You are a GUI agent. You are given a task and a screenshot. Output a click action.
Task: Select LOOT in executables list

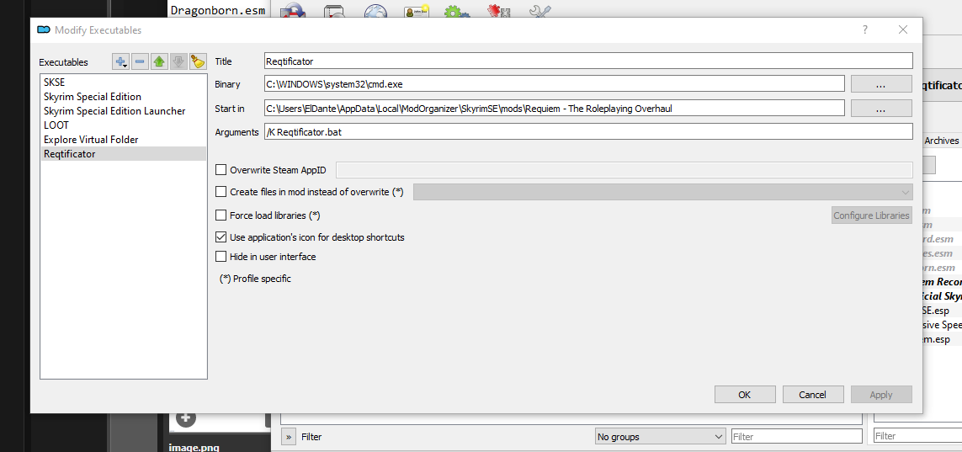[124, 125]
